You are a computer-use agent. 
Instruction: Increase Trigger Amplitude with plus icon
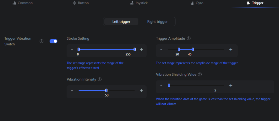pos(231,49)
